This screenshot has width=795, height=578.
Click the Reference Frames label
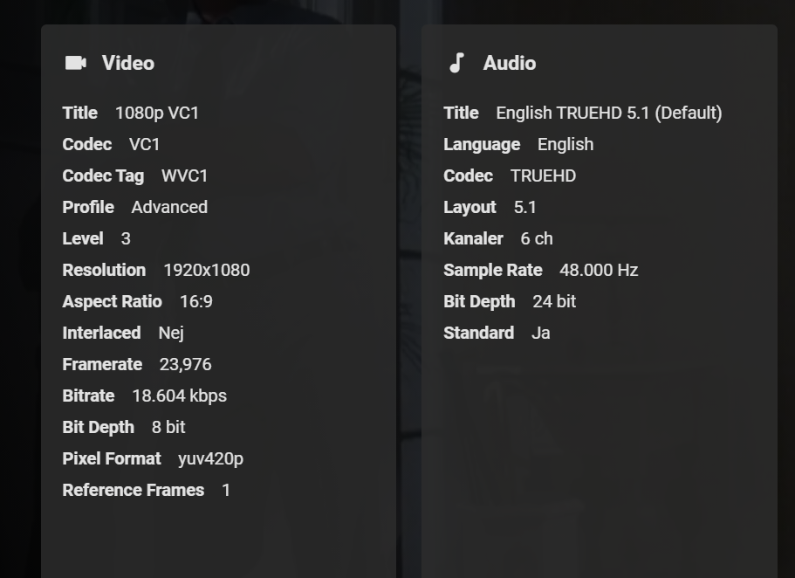point(134,490)
